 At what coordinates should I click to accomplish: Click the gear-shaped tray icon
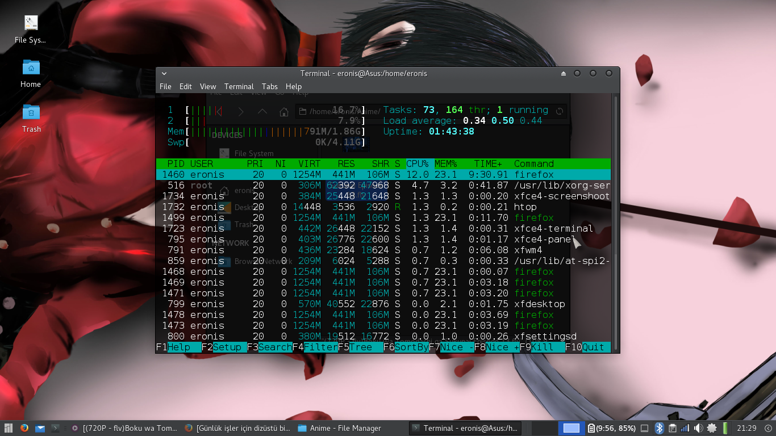tap(711, 428)
